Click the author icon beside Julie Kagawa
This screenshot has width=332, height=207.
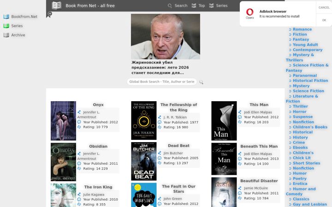pyautogui.click(x=79, y=194)
